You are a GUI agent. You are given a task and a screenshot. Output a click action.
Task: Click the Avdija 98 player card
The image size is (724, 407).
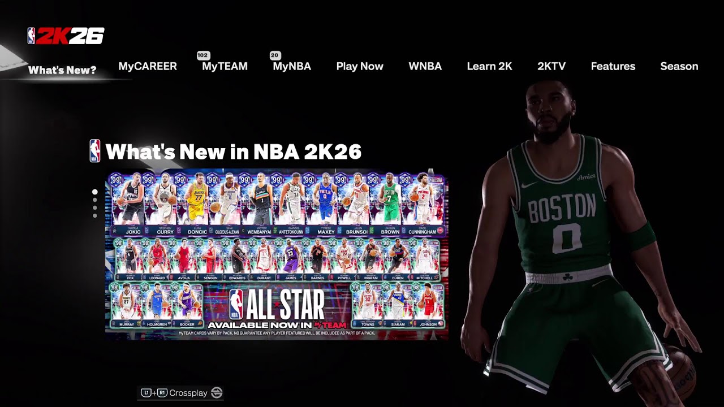click(x=183, y=259)
